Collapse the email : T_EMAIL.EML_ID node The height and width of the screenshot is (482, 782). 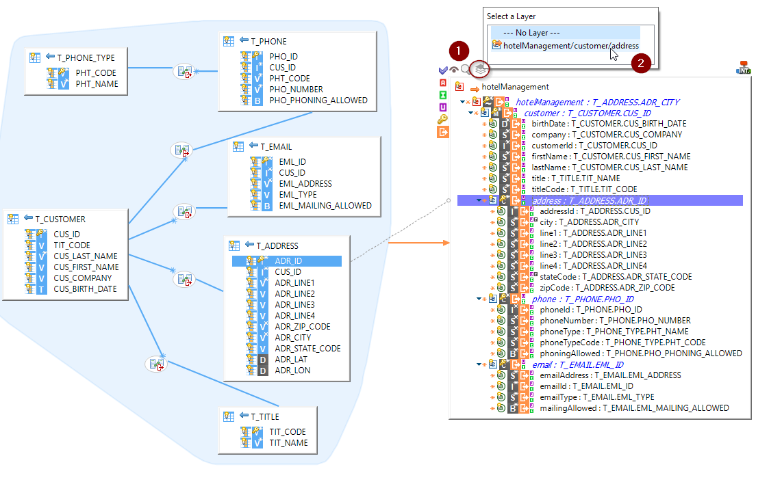click(x=479, y=364)
